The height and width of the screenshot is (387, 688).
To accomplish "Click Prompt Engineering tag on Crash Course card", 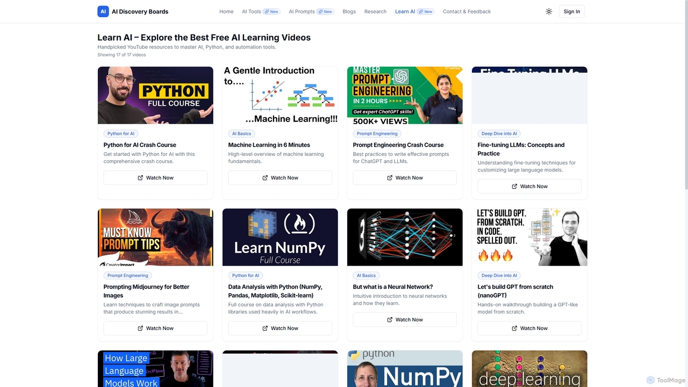I will coord(377,133).
